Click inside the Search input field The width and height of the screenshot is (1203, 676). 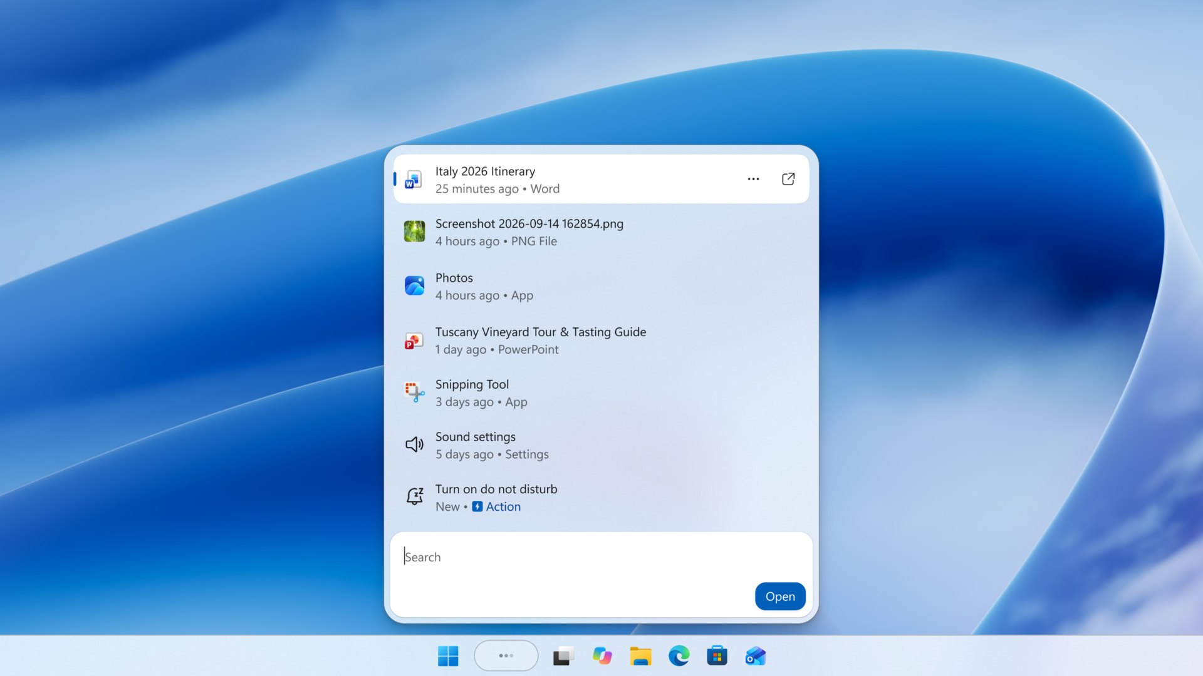coord(601,574)
